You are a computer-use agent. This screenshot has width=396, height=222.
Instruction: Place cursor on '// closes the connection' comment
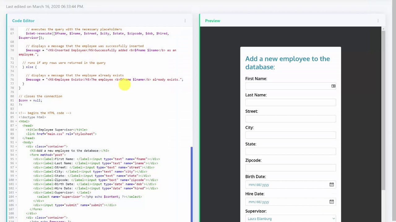pyautogui.click(x=40, y=96)
